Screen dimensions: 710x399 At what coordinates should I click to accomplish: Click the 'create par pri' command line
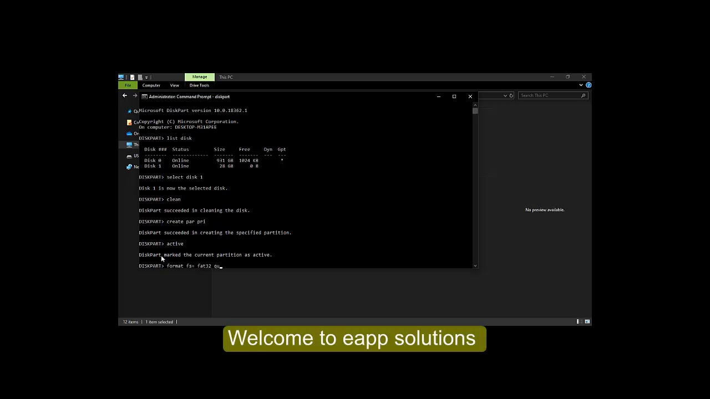point(172,222)
